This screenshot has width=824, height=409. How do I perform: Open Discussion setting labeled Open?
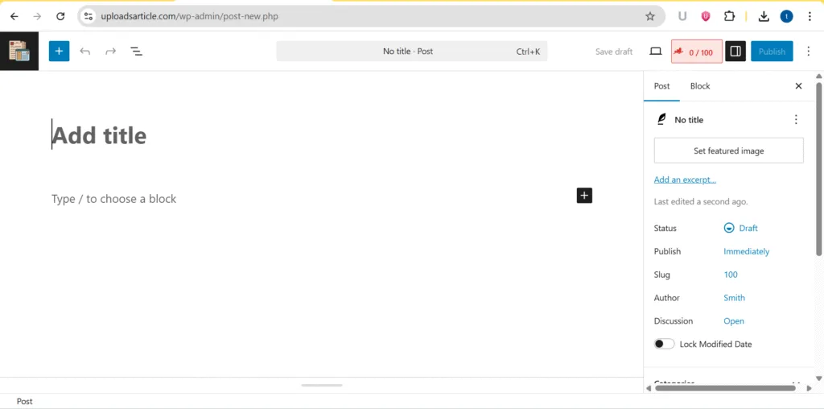(x=734, y=320)
